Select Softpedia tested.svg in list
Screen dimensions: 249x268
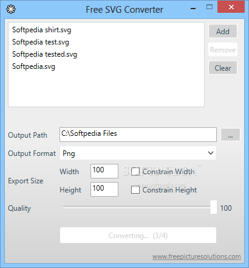[x=44, y=54]
